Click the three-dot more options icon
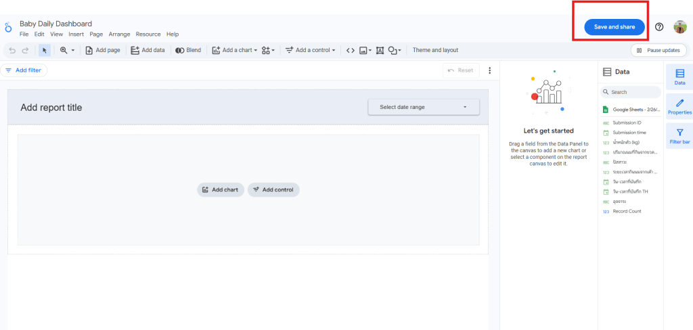 click(489, 70)
